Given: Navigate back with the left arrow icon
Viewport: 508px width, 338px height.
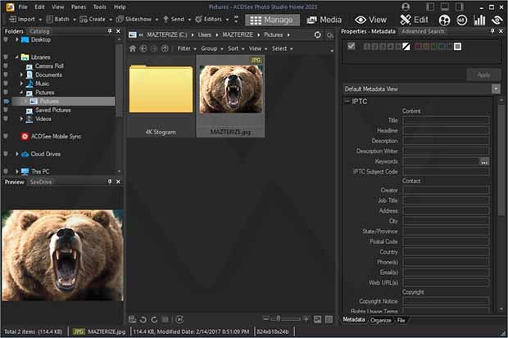Looking at the screenshot, I should point(143,48).
